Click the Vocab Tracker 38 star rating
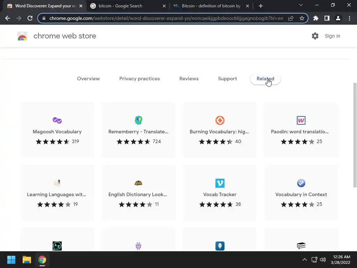357x268 pixels. tap(220, 204)
